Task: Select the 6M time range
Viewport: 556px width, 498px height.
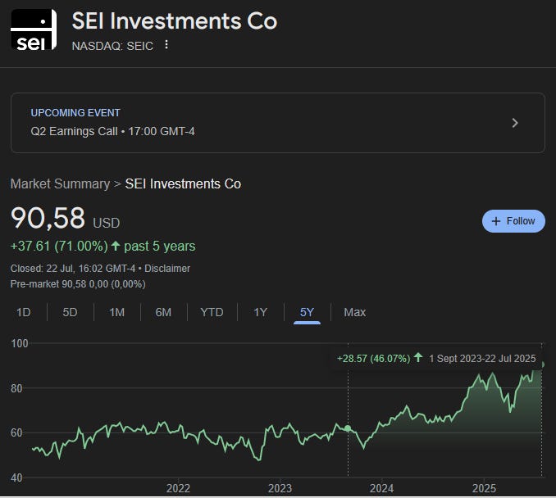Action: [x=163, y=312]
